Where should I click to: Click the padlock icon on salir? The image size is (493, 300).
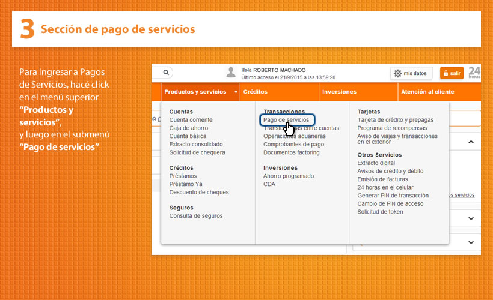click(x=446, y=73)
